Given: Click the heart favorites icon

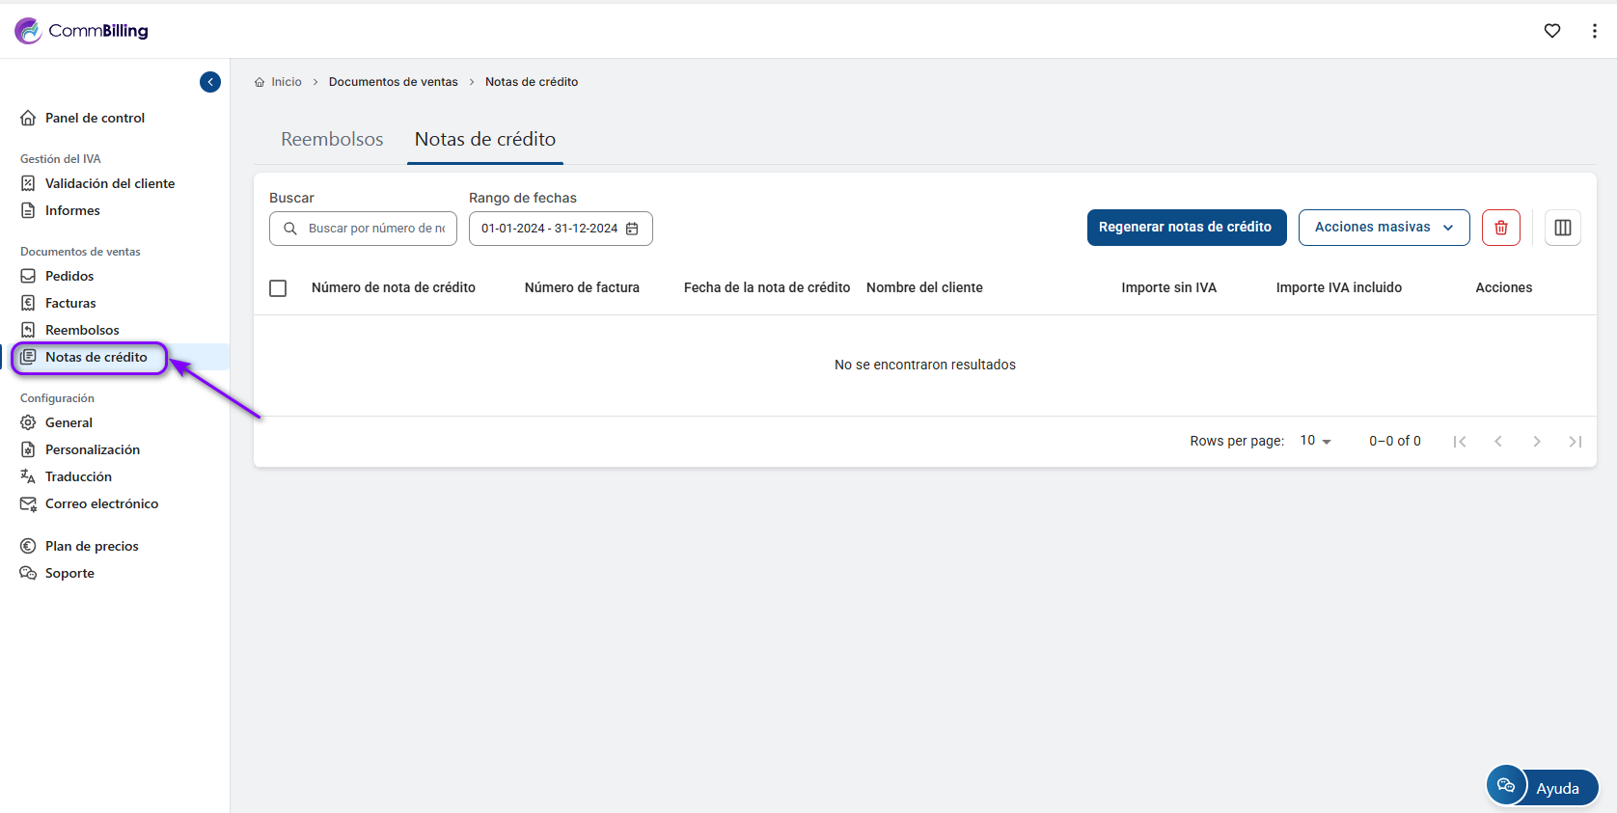Looking at the screenshot, I should tap(1551, 31).
